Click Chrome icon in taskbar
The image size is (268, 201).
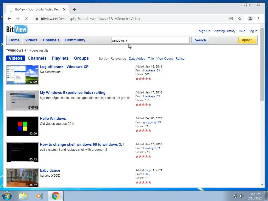tap(55, 196)
